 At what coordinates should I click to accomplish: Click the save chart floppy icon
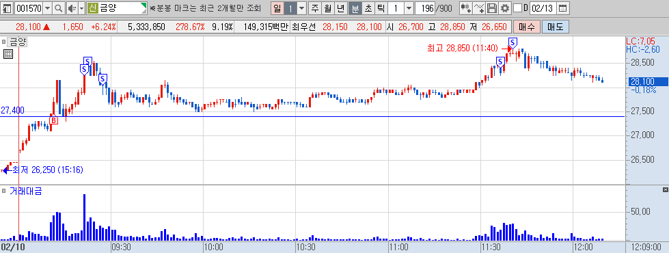492,8
